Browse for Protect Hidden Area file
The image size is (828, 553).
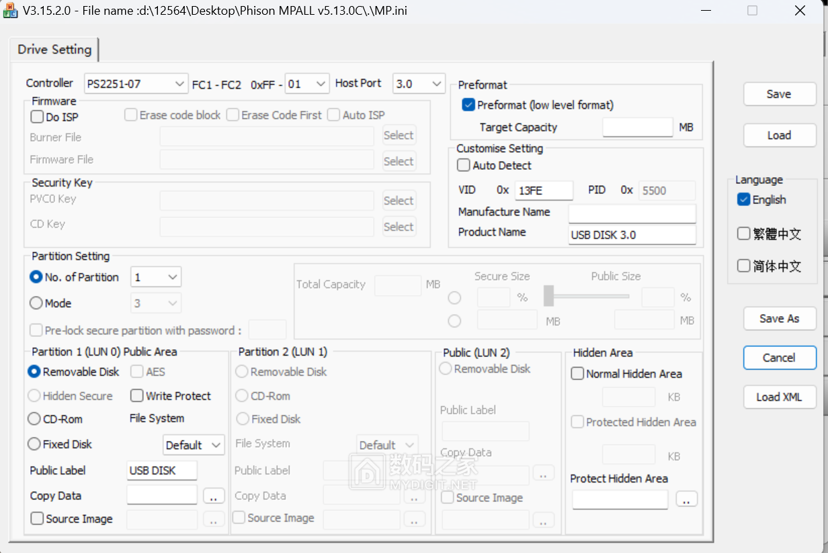pyautogui.click(x=687, y=500)
